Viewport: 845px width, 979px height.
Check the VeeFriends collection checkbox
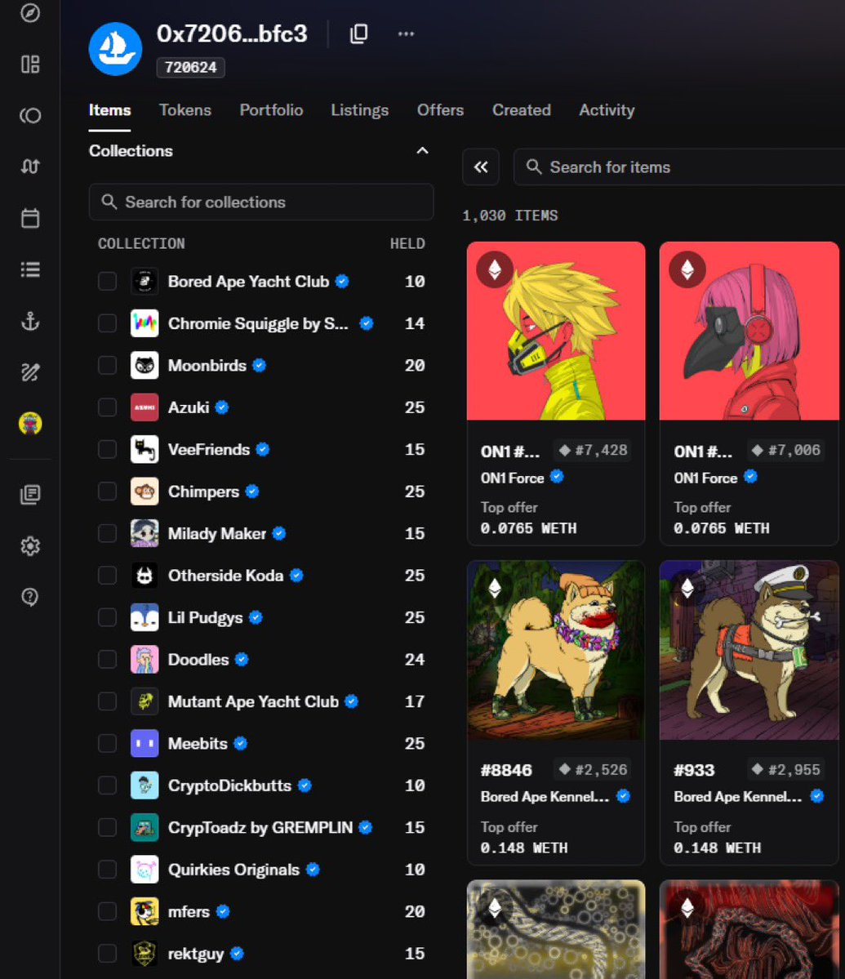tap(107, 450)
